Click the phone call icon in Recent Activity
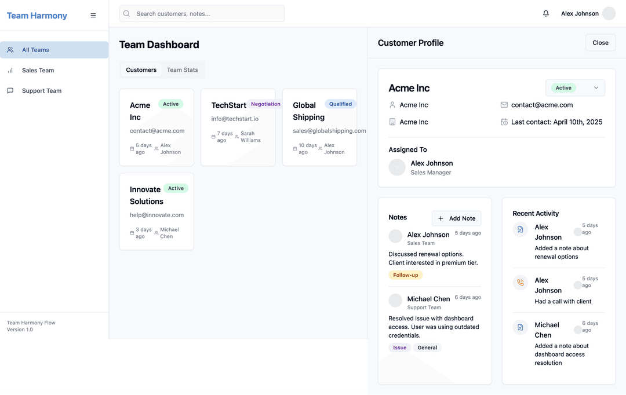The image size is (626, 395). (520, 283)
